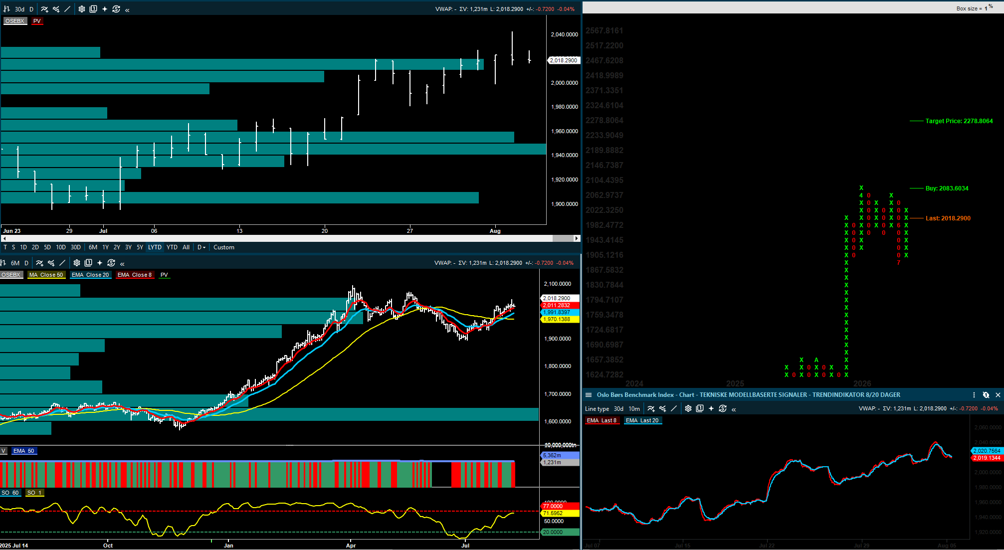The width and height of the screenshot is (1004, 550).
Task: Click the 10D range button
Action: [61, 247]
